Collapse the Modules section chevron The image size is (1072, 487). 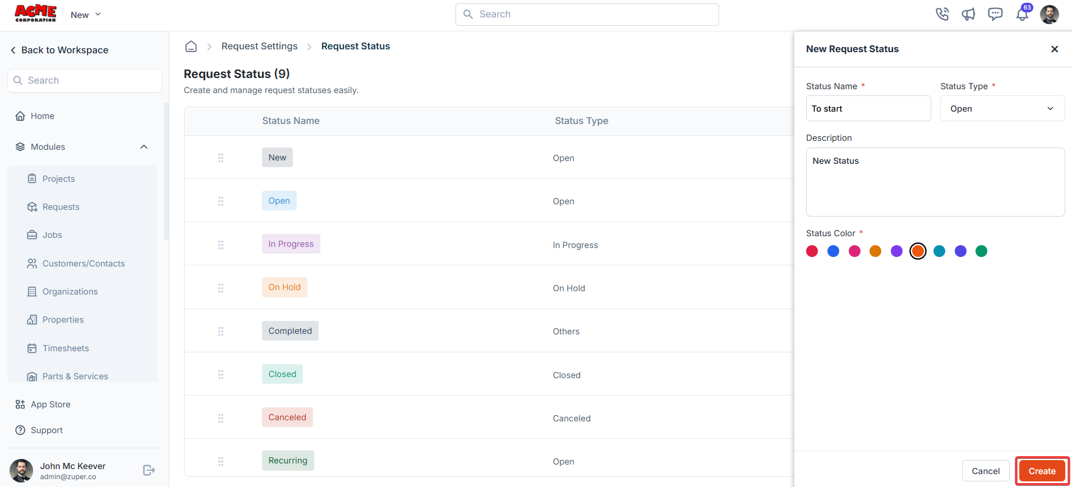coord(144,147)
